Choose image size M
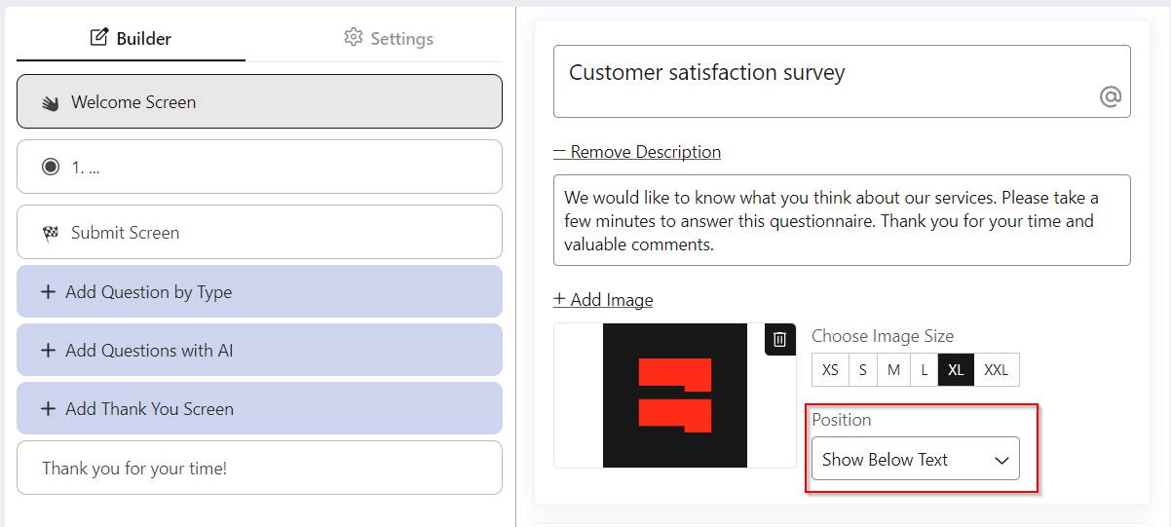The height and width of the screenshot is (527, 1171). pyautogui.click(x=893, y=370)
